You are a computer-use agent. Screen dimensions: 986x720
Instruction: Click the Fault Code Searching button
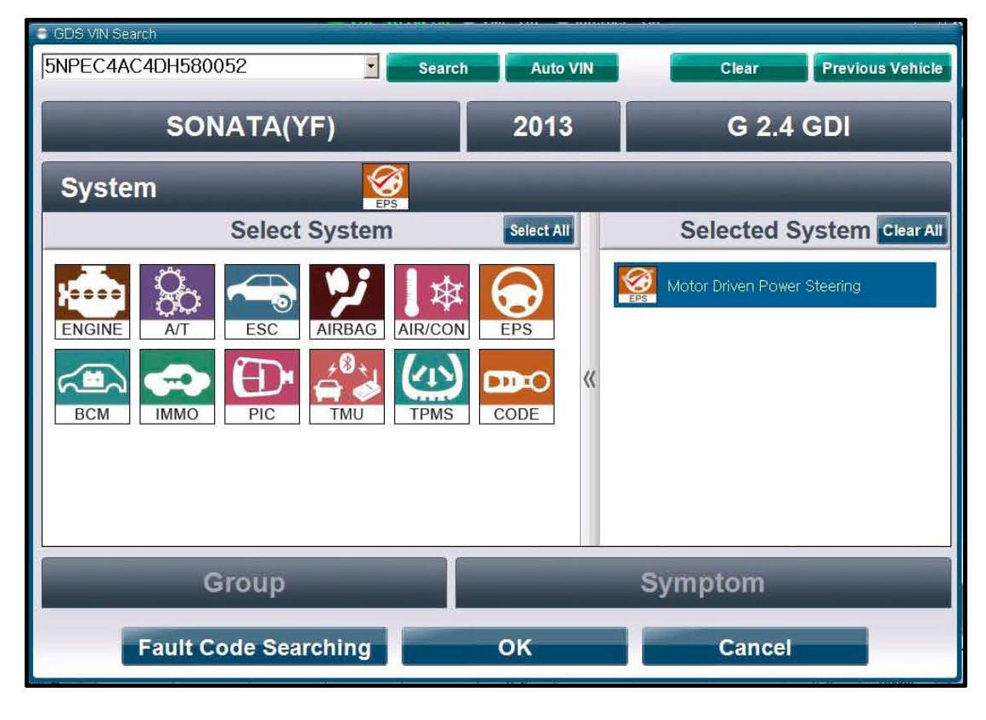254,648
